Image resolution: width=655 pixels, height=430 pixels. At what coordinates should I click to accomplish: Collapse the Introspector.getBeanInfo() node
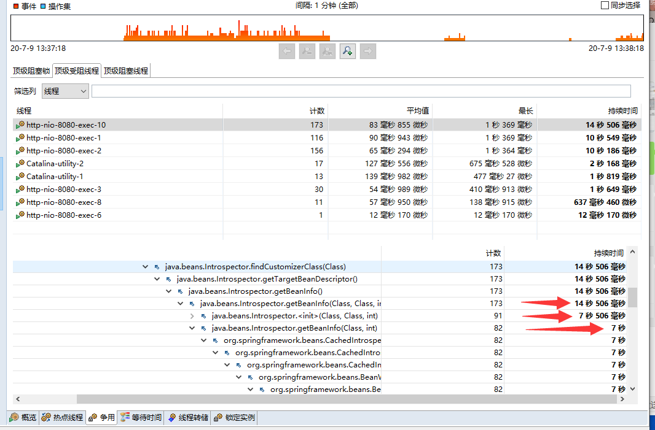click(168, 291)
